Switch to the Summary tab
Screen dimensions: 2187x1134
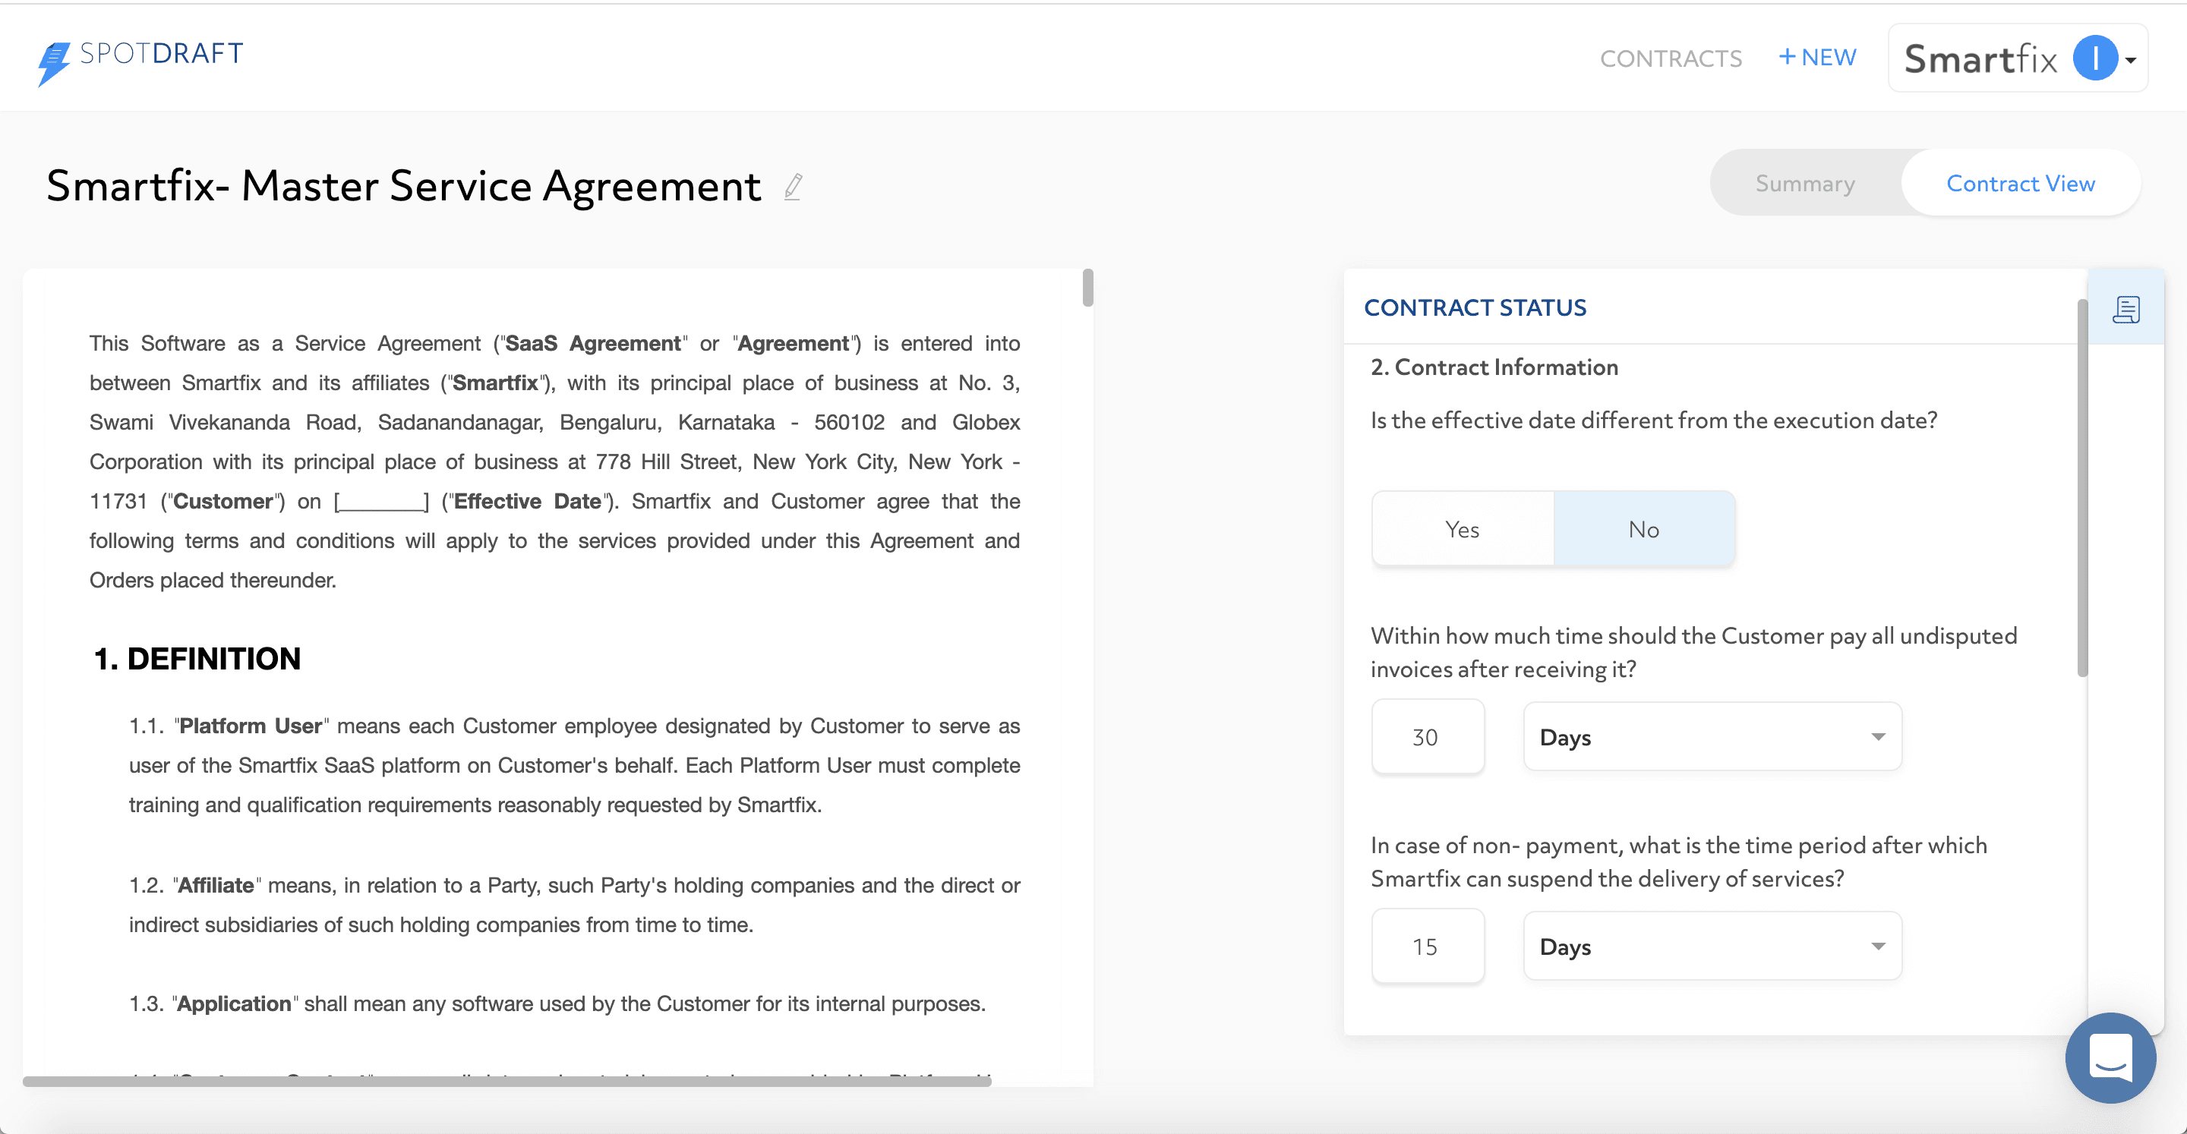coord(1805,184)
